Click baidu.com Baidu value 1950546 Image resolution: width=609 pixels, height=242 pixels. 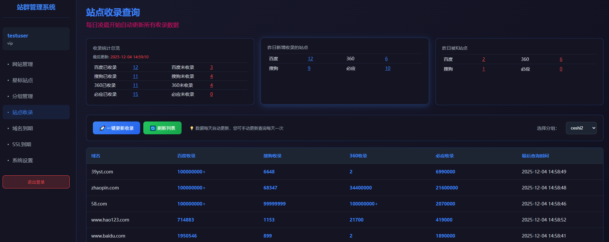tap(187, 236)
